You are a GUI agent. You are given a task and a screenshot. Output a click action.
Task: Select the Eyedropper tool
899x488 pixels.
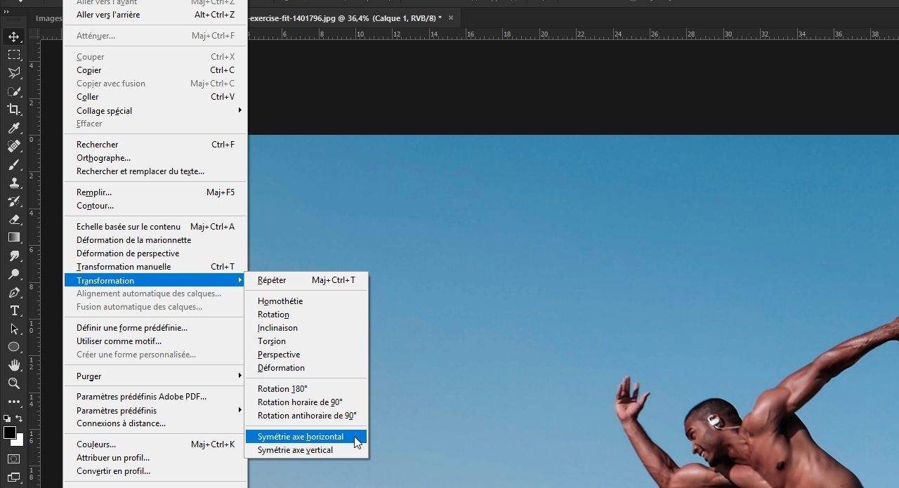(x=14, y=128)
